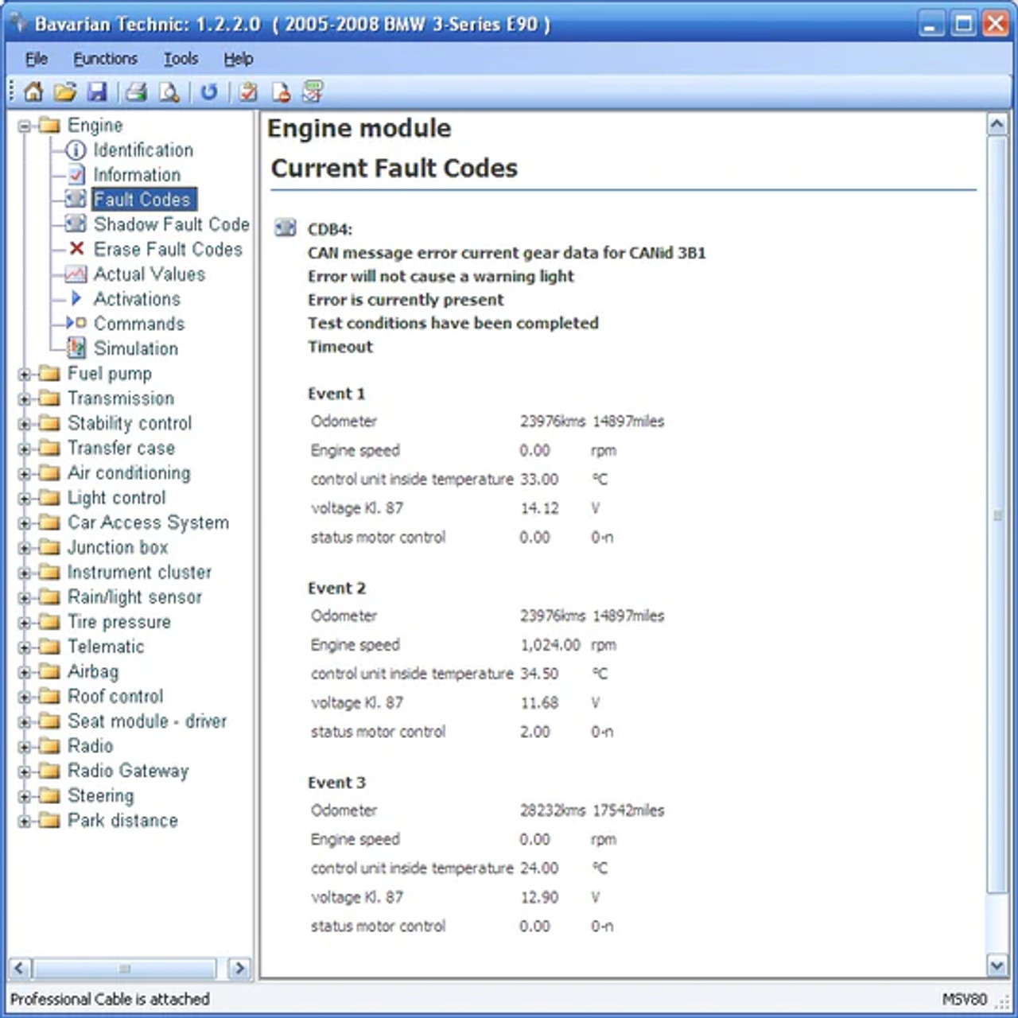Image resolution: width=1018 pixels, height=1018 pixels.
Task: Select Seat module - driver
Action: pyautogui.click(x=147, y=721)
